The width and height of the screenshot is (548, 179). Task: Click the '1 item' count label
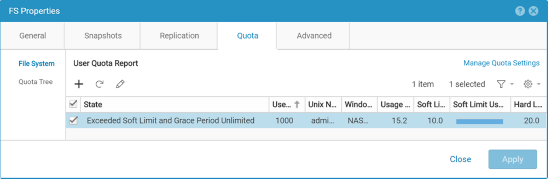point(423,84)
